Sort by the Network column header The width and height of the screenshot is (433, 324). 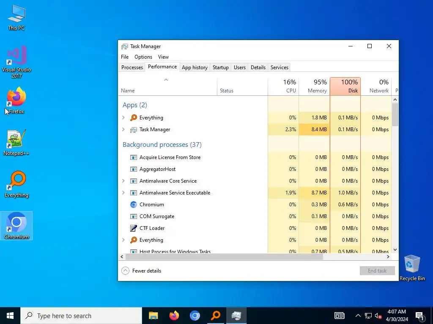[x=376, y=86]
